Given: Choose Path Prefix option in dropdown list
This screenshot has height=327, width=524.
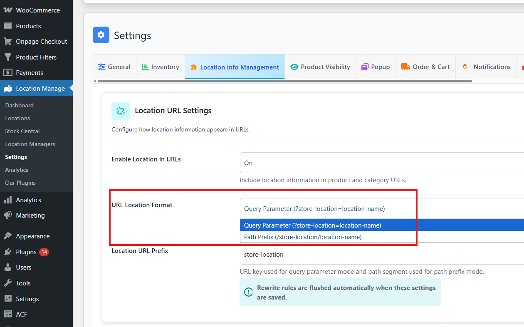Looking at the screenshot, I should pos(382,237).
